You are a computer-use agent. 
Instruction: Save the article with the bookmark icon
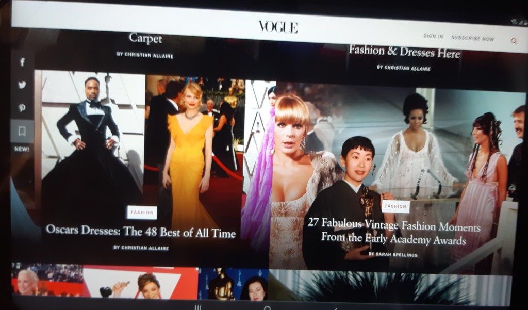[22, 132]
